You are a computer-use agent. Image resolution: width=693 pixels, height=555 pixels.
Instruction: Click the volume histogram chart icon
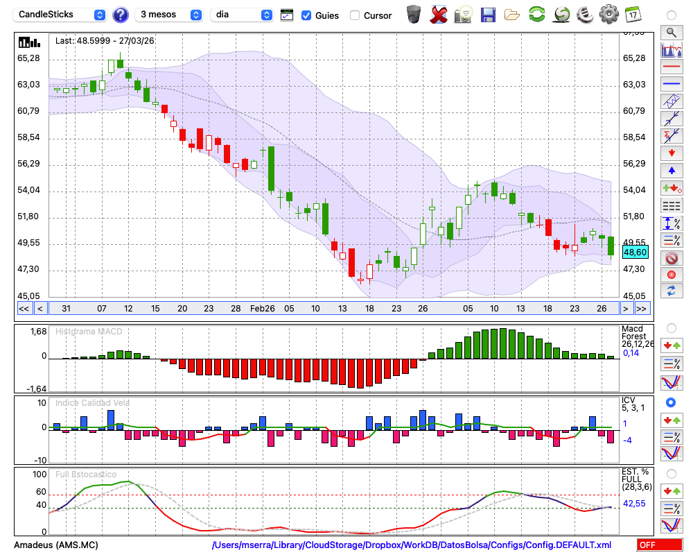coord(672,49)
